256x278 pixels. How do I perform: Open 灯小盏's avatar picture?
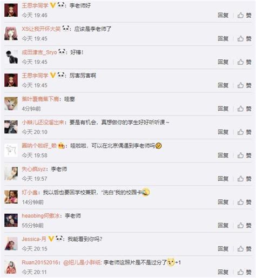(x=11, y=197)
